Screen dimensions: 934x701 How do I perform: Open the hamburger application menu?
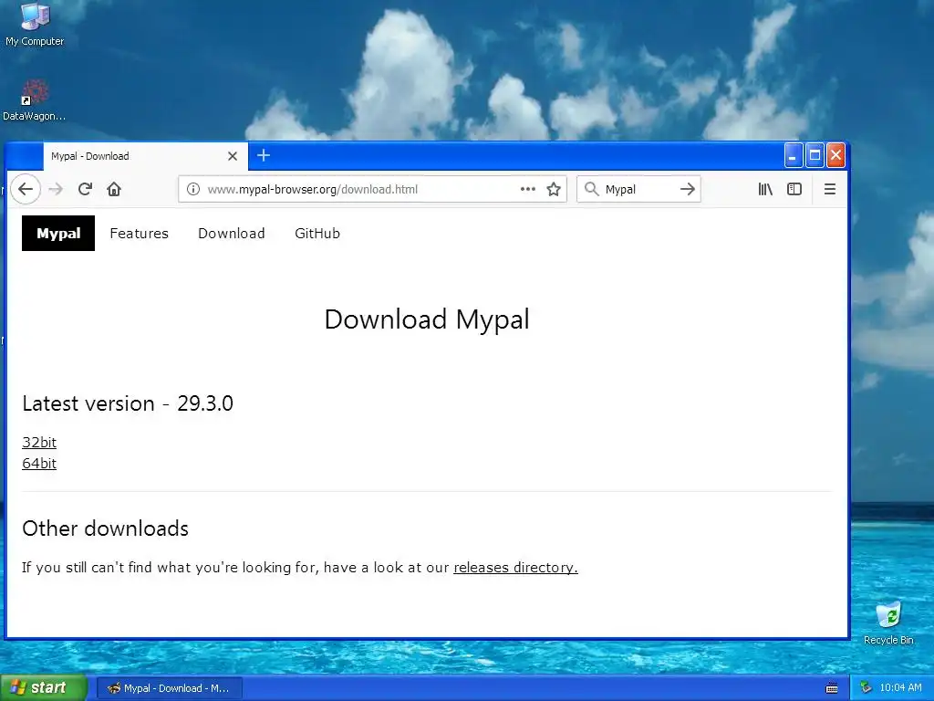click(x=830, y=189)
